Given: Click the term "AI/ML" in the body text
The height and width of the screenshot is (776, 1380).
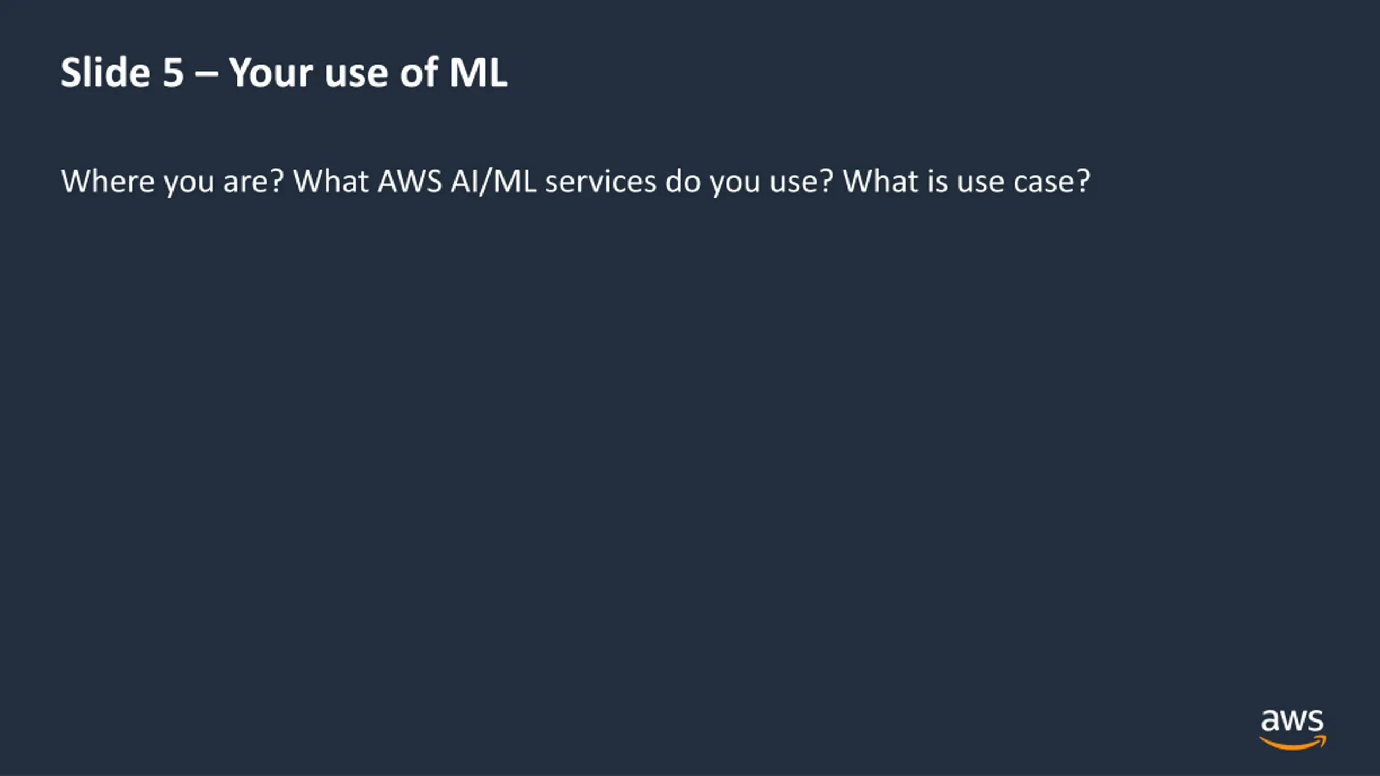Looking at the screenshot, I should 494,181.
